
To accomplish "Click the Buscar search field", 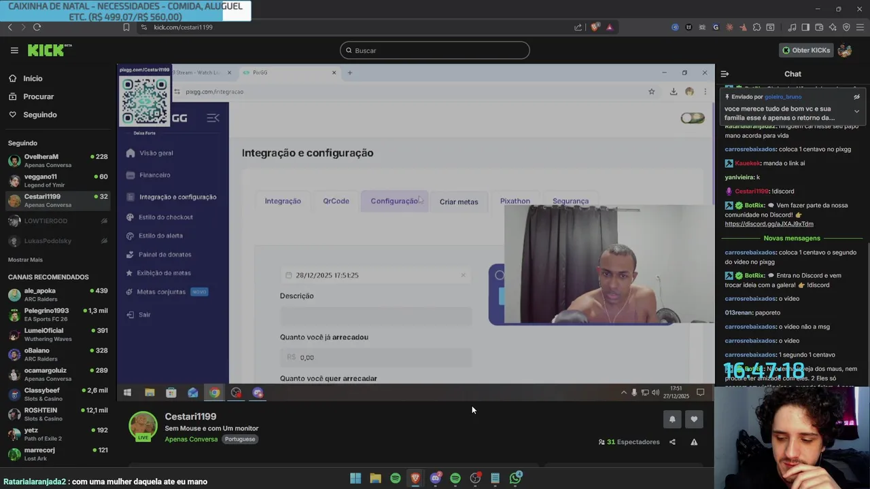I will 435,50.
